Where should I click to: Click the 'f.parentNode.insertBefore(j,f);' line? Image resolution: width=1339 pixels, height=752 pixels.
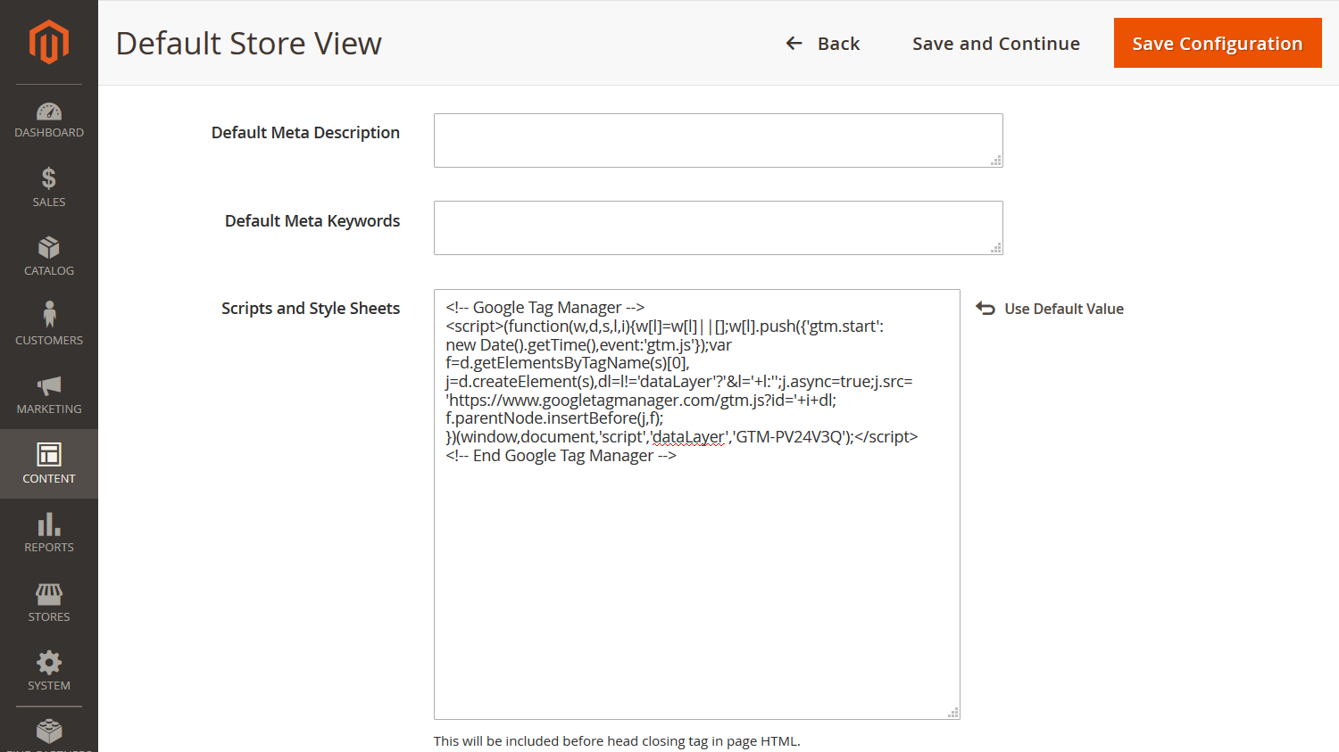point(554,418)
